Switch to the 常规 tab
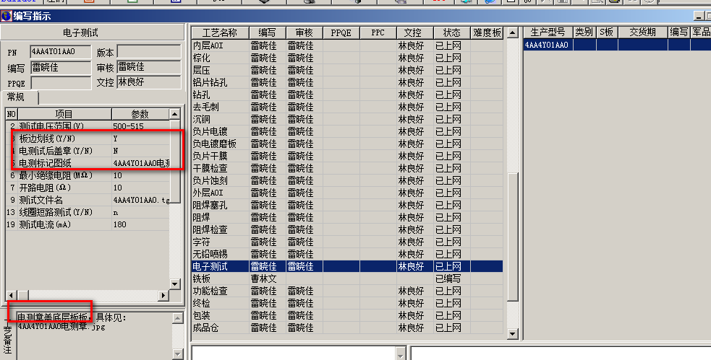 tap(17, 97)
